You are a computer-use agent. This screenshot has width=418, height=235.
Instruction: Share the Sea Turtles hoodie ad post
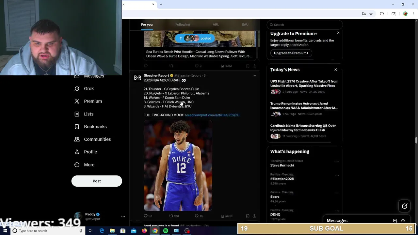pyautogui.click(x=254, y=66)
